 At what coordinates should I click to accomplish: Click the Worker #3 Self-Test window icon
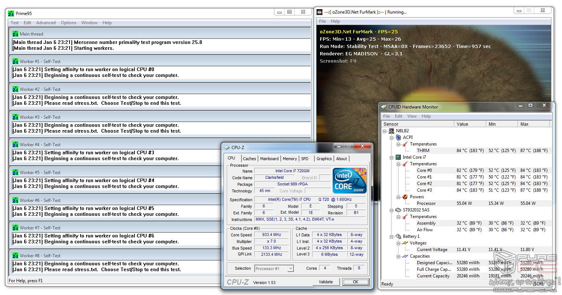pos(15,117)
